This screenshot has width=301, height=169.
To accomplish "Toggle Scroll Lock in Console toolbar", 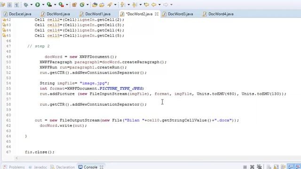I will click(x=276, y=167).
